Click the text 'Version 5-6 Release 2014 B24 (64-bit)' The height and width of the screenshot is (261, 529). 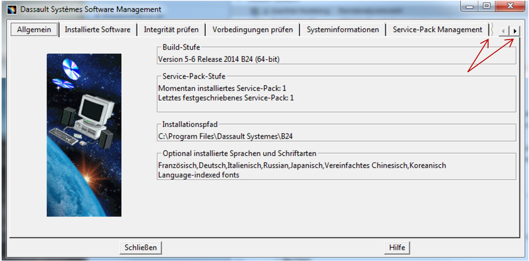pyautogui.click(x=219, y=59)
